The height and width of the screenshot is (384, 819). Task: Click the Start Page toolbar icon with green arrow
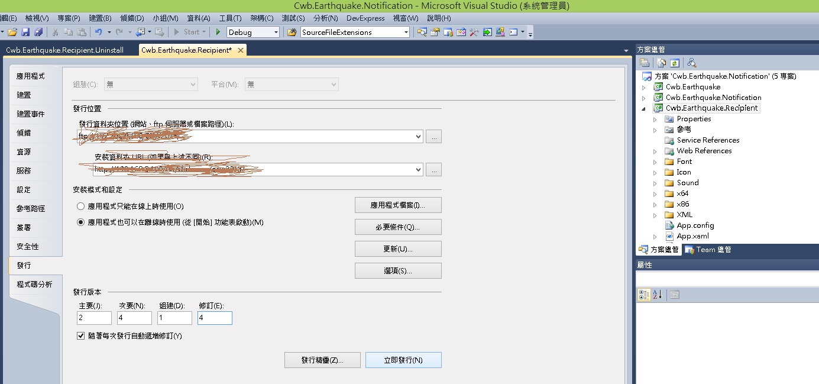tap(487, 32)
